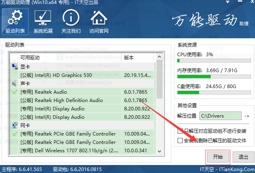Click the 声卡 category speaker icon
Screen dimensions: 255x173
pos(14,83)
